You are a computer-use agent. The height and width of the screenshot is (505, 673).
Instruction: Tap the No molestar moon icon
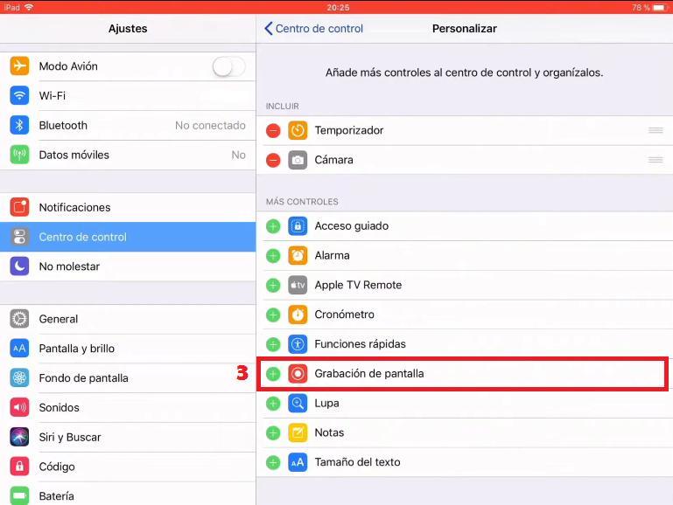pos(19,266)
